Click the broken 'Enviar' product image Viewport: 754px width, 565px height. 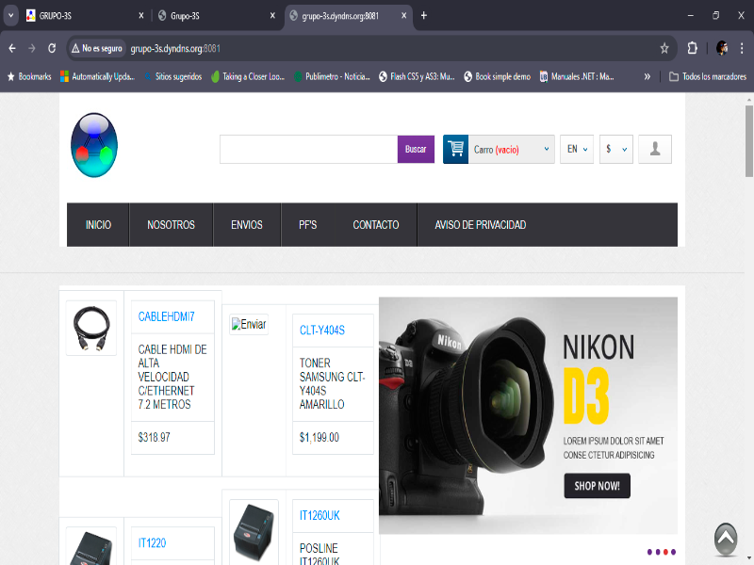249,325
